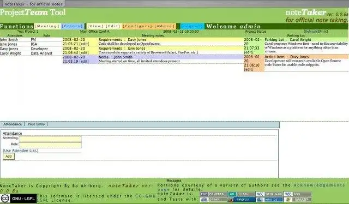Log out using the Logout link
The height and width of the screenshot is (204, 349).
point(192,26)
